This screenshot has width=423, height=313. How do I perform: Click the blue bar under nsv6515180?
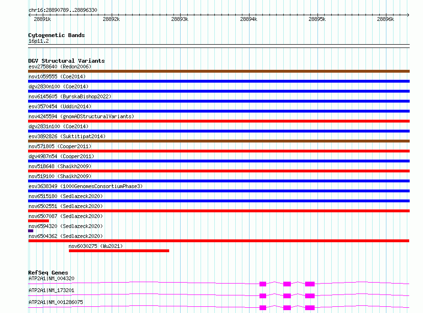(x=219, y=201)
